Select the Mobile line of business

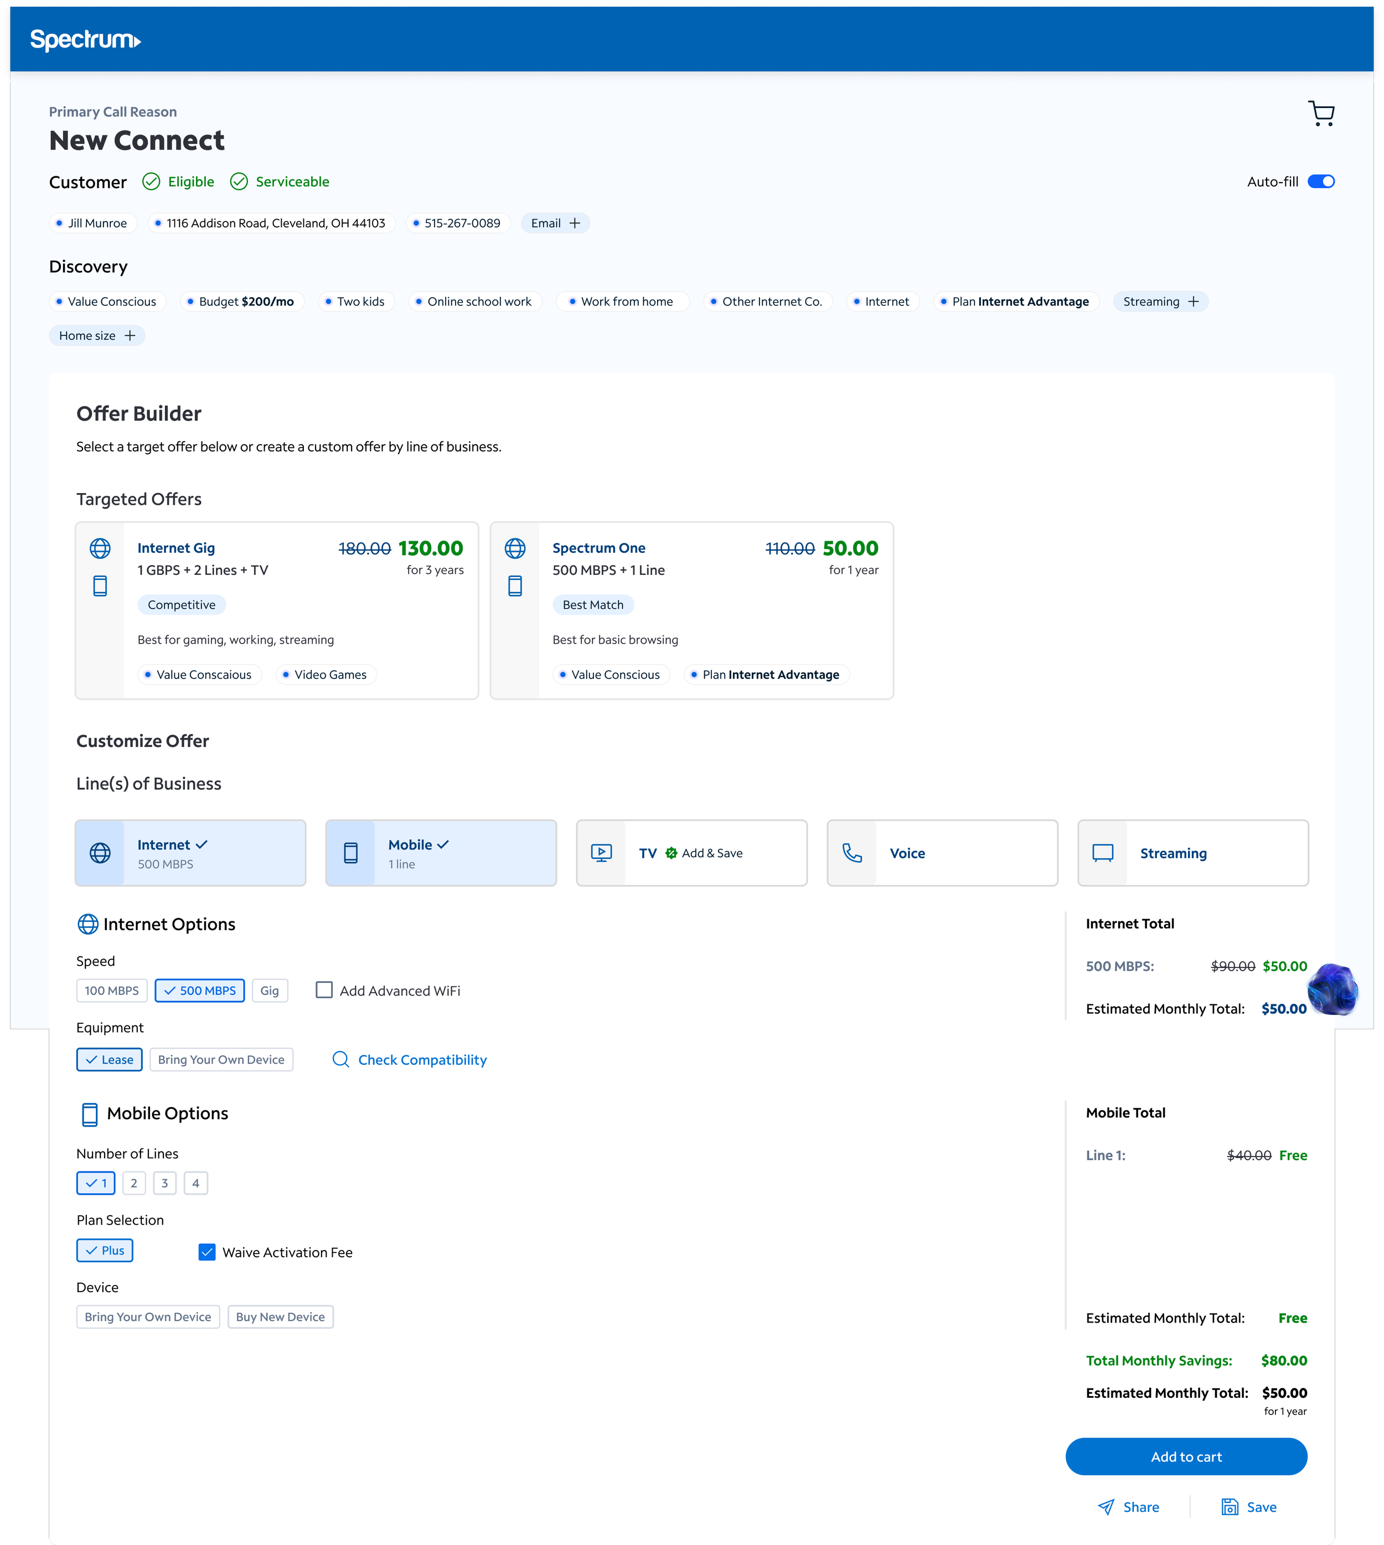coord(441,853)
